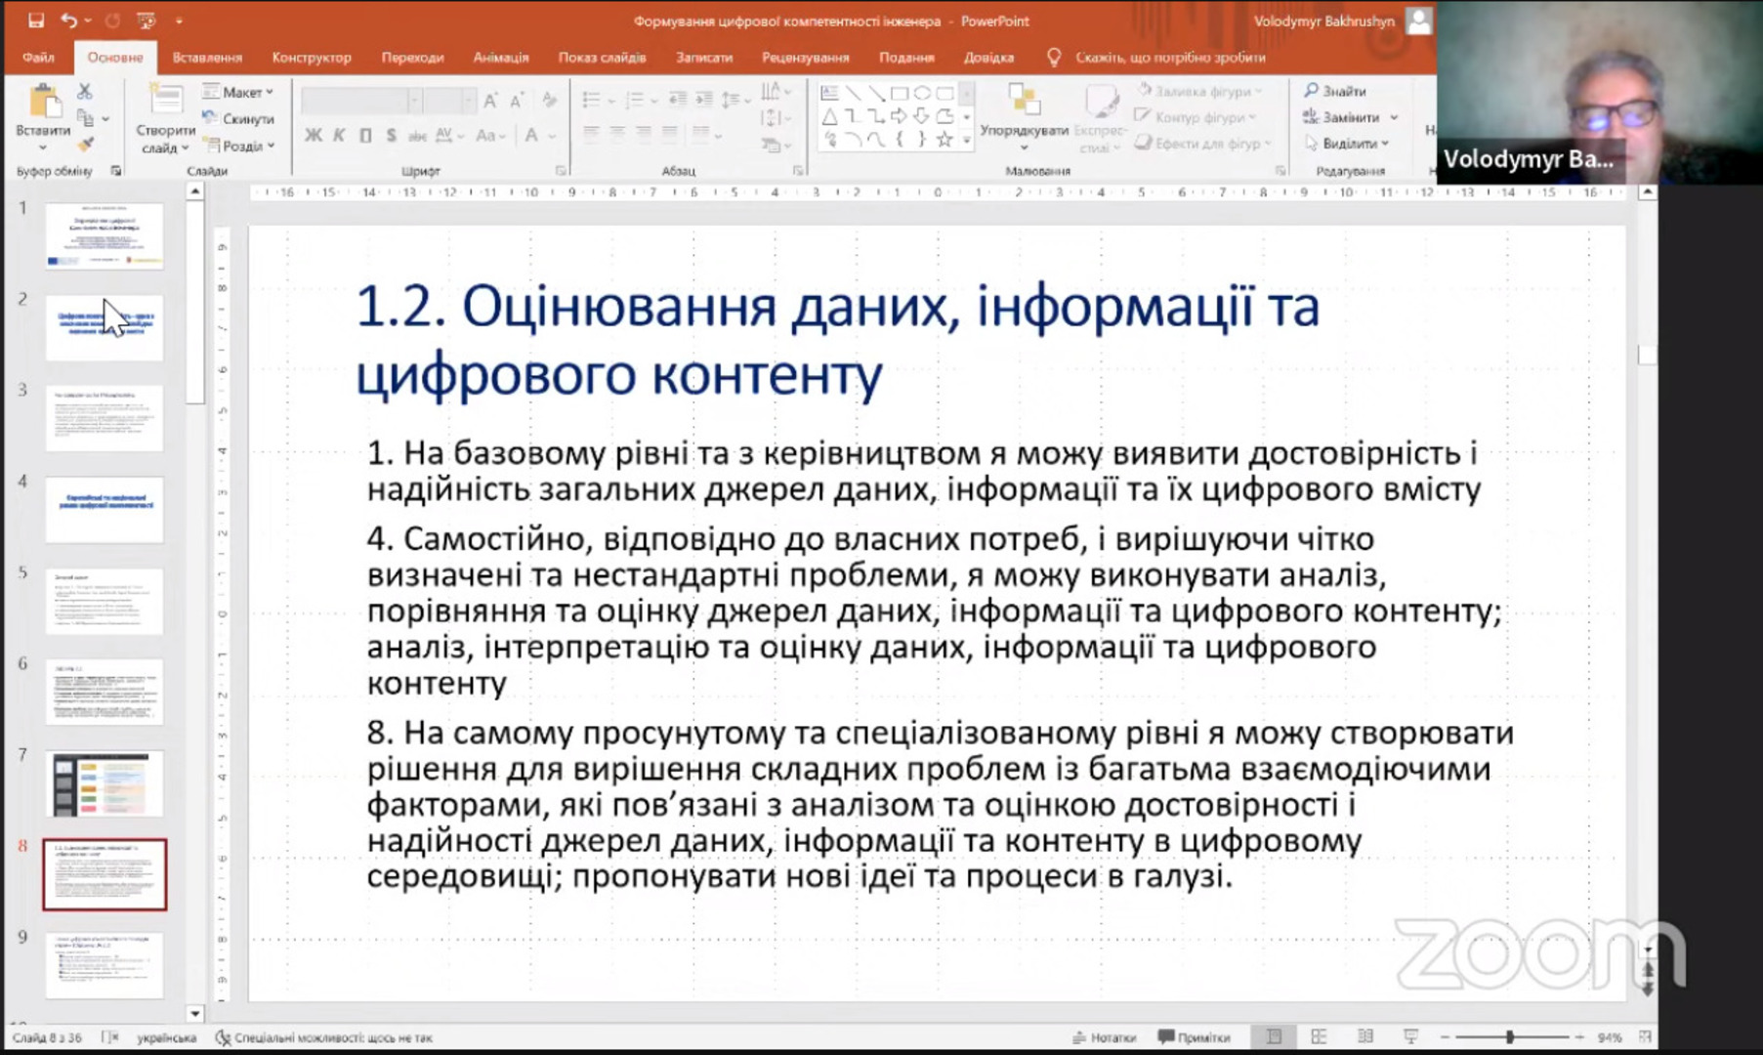Switch to the Анімація tab
This screenshot has height=1055, width=1763.
point(500,58)
